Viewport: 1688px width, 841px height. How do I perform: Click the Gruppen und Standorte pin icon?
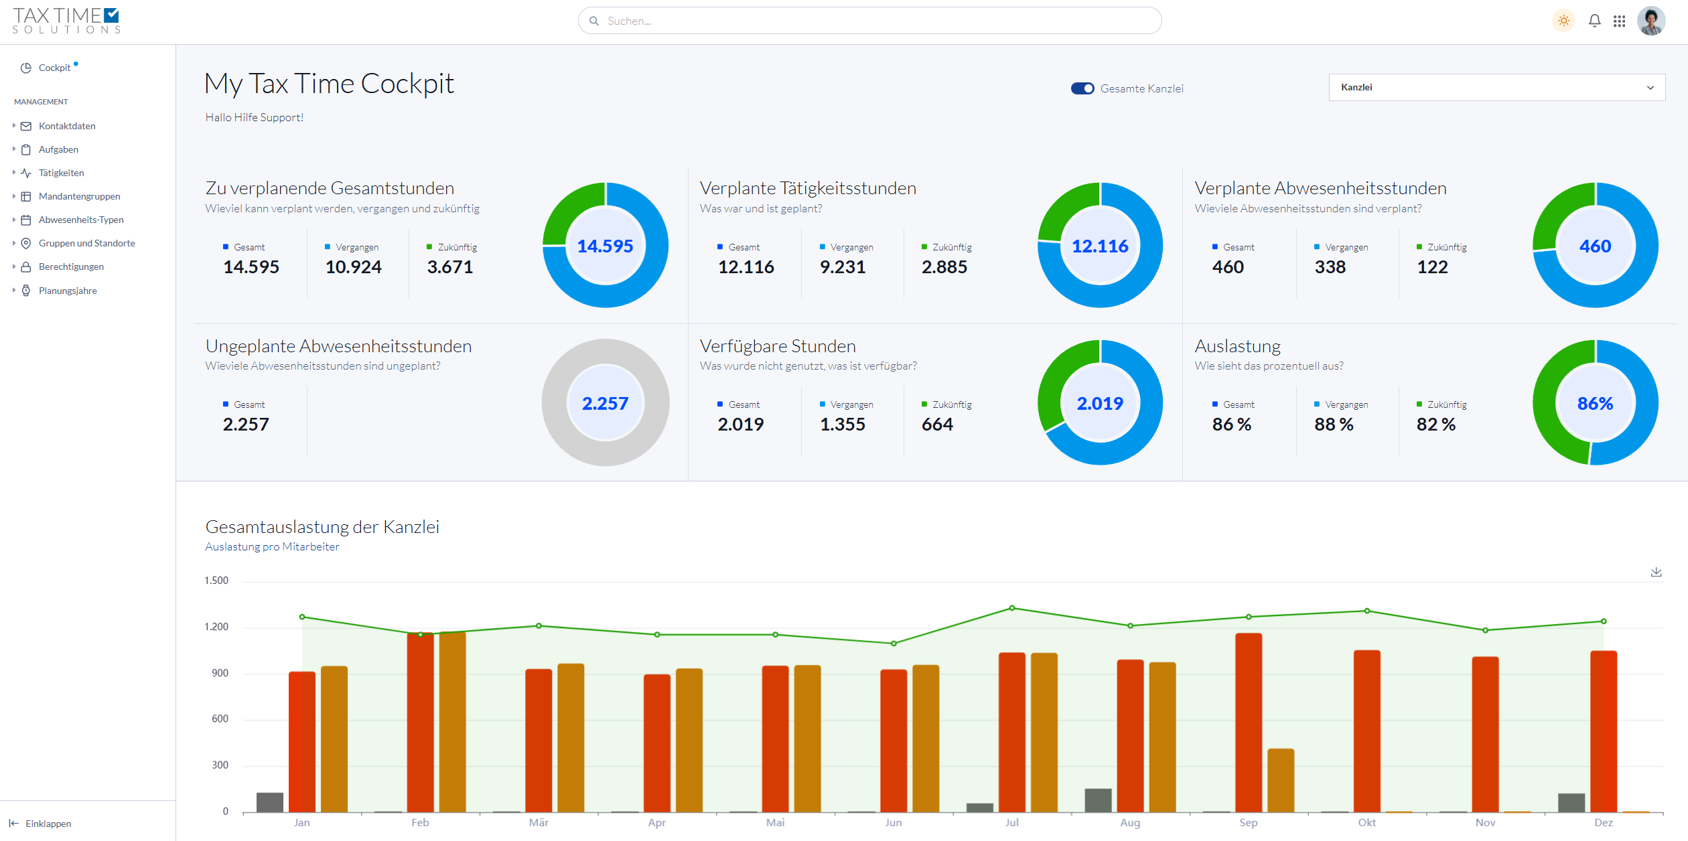pos(26,243)
